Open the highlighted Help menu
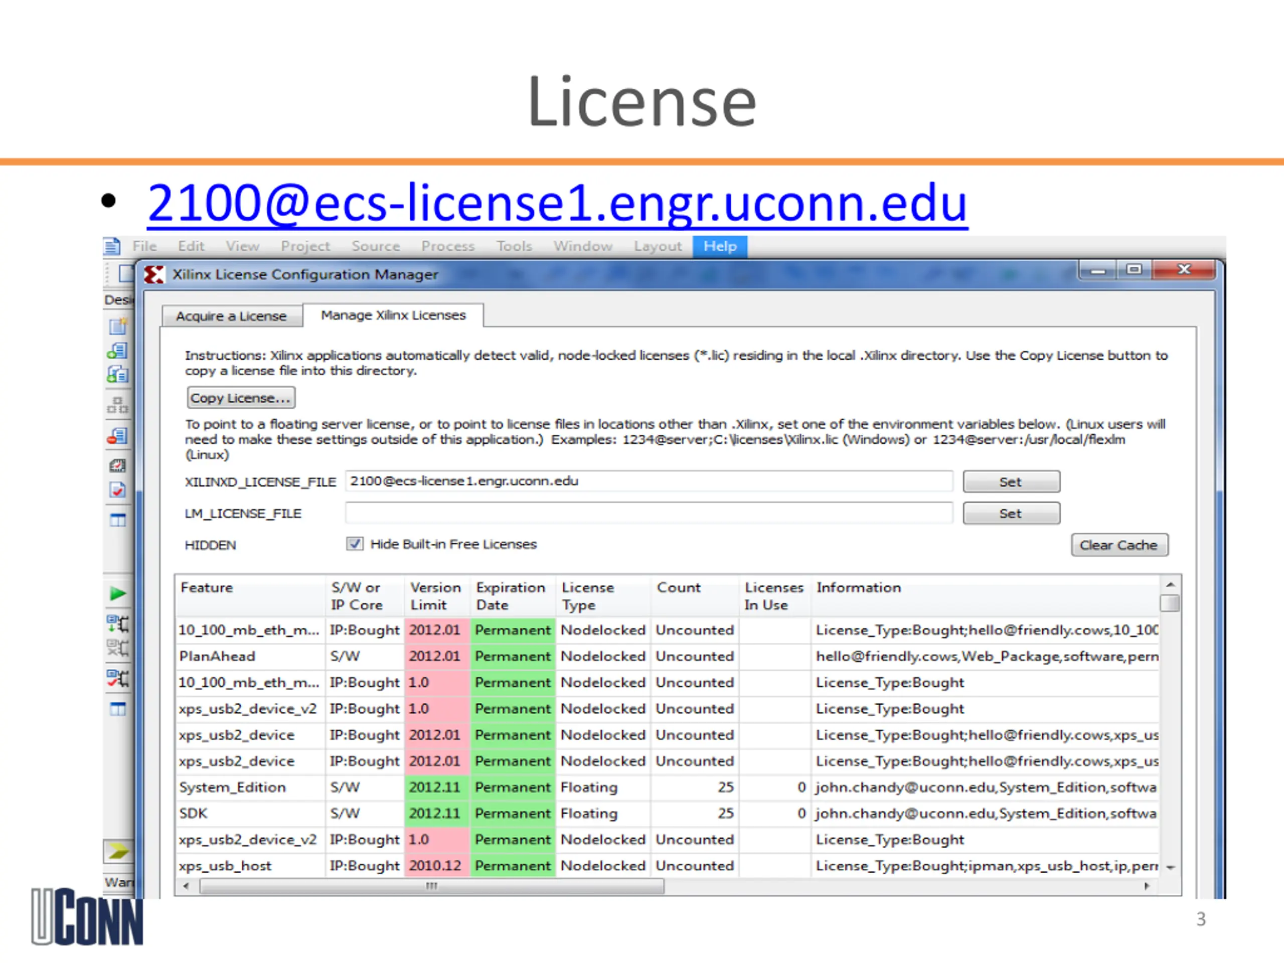 tap(720, 246)
